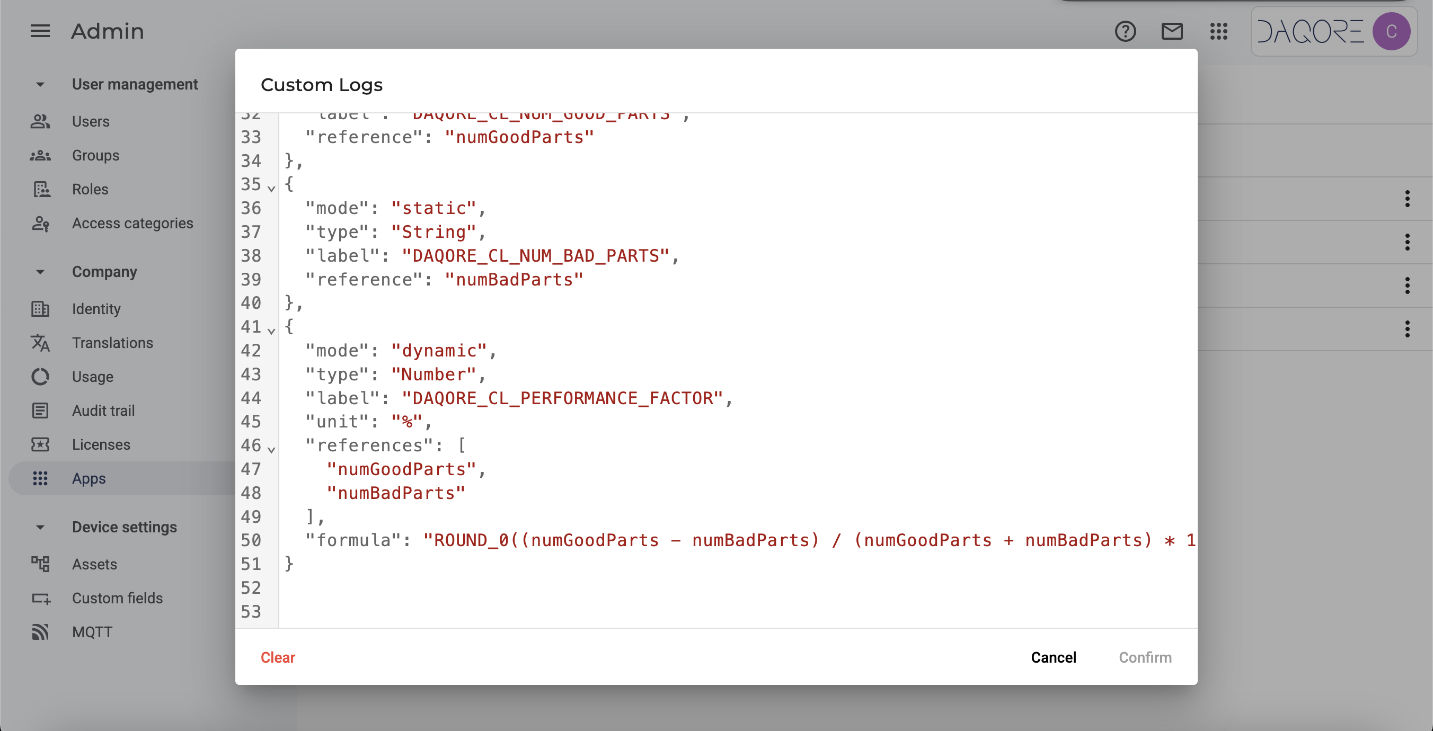Collapse the Device settings section
This screenshot has width=1433, height=731.
tap(40, 527)
